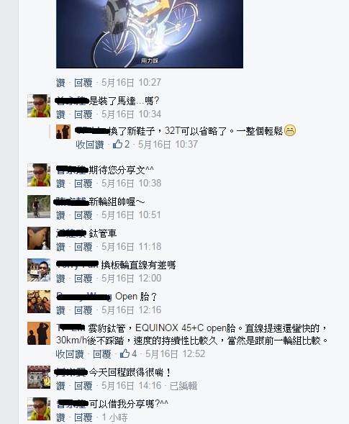Click avatar beside 換板輪直線有差嗎 comment
Screen dimensions: 349x424
(39, 270)
